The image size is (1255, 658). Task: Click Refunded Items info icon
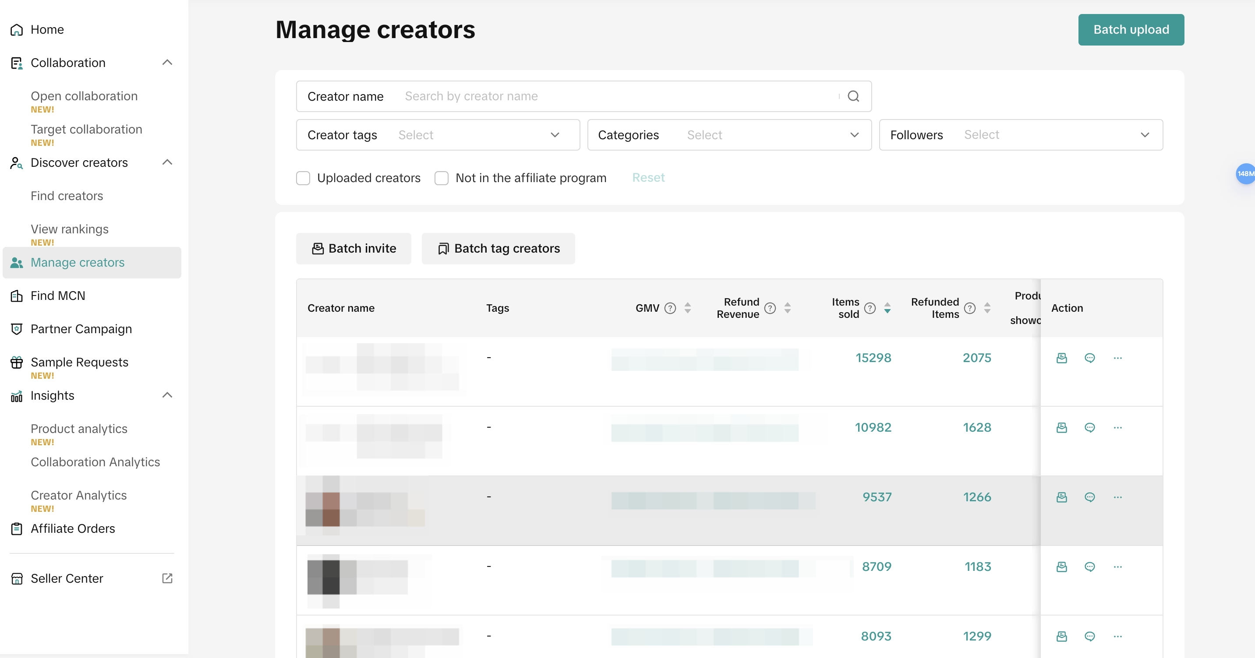point(970,308)
